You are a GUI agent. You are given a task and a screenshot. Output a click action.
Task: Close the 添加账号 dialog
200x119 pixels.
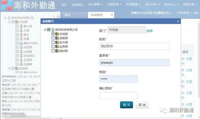178,21
